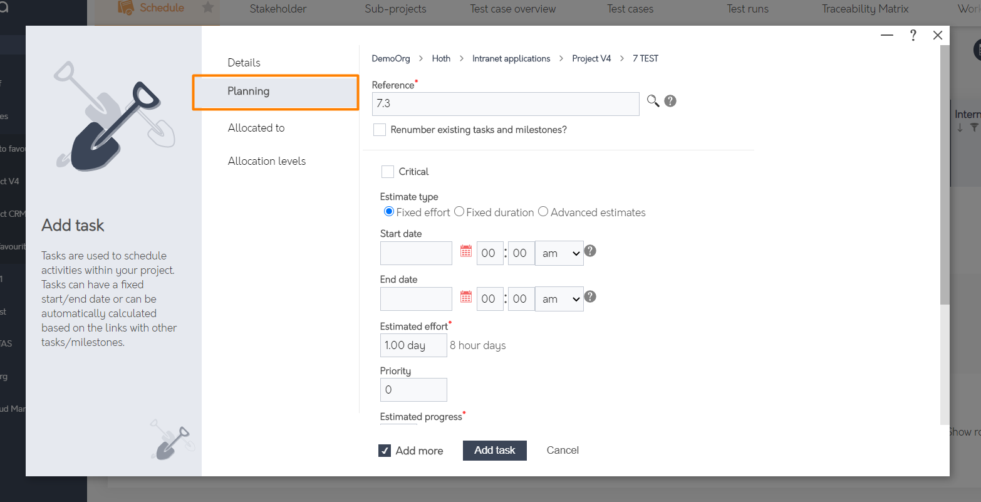The image size is (981, 502).
Task: Open the Start date calendar picker
Action: tap(465, 250)
